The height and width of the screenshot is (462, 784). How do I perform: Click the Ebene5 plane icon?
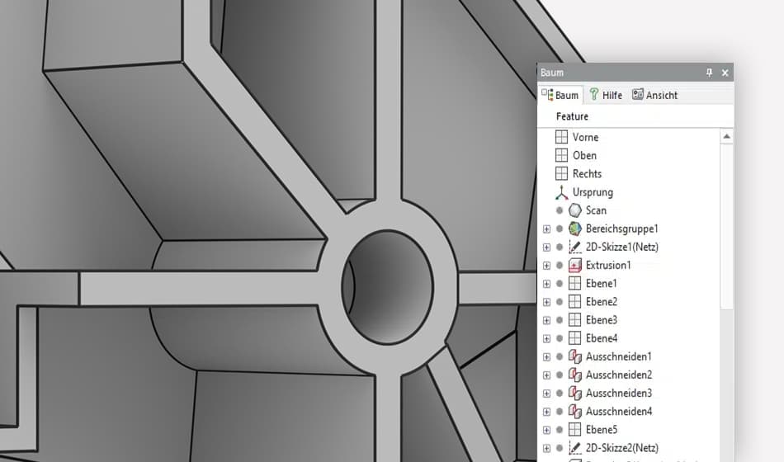click(575, 430)
